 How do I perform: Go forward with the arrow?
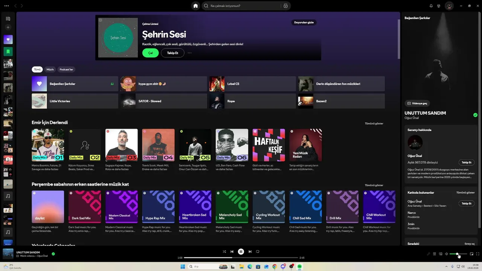click(22, 6)
